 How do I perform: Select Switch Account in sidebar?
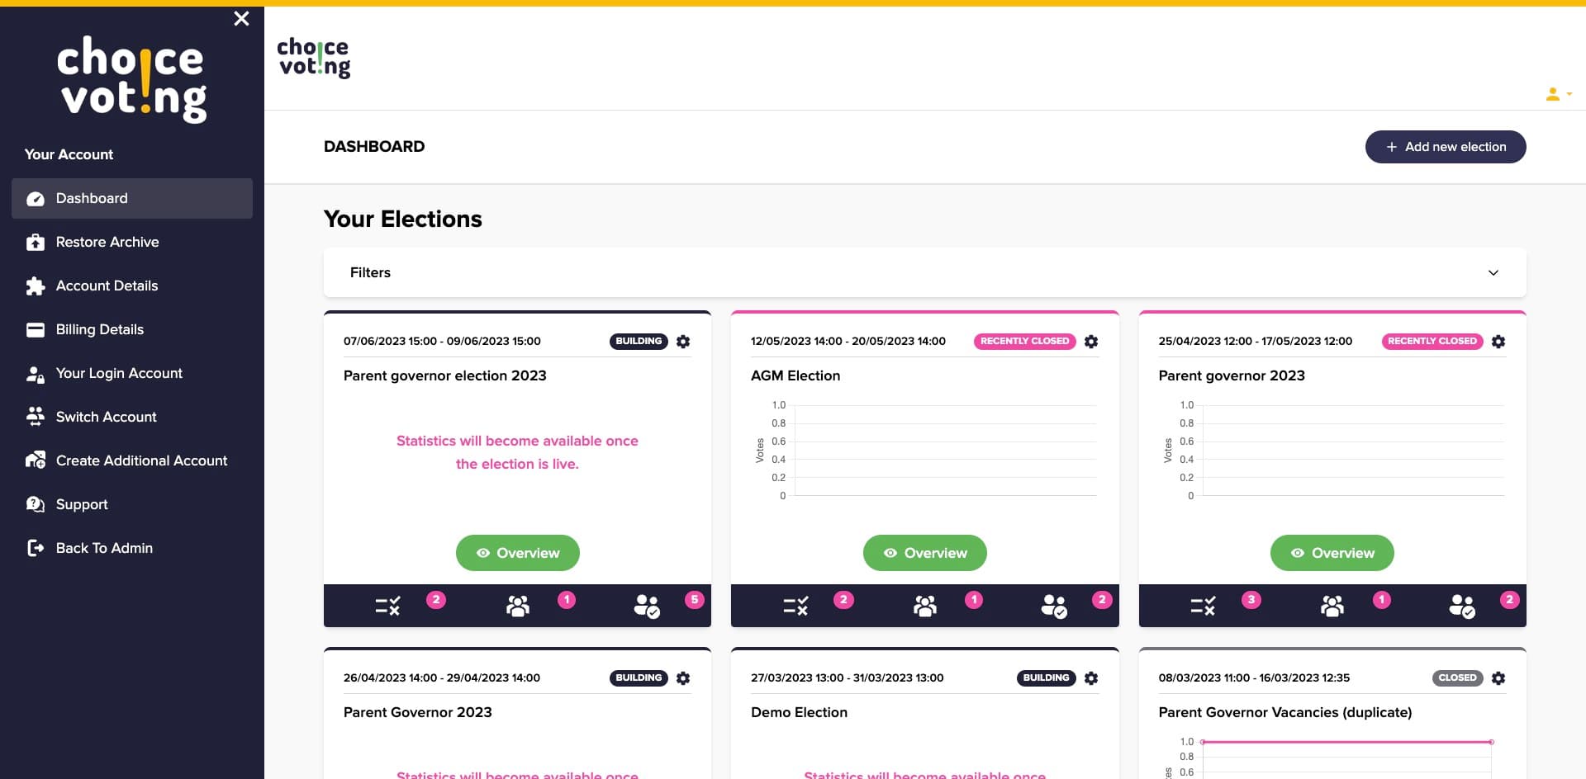132,418
